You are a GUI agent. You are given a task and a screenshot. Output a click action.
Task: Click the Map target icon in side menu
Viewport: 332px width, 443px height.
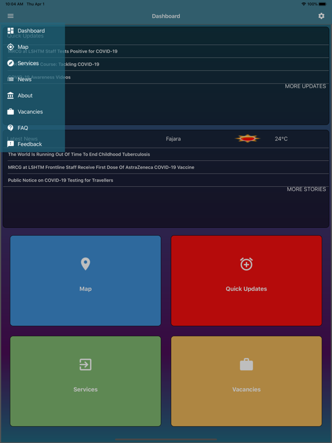10,47
